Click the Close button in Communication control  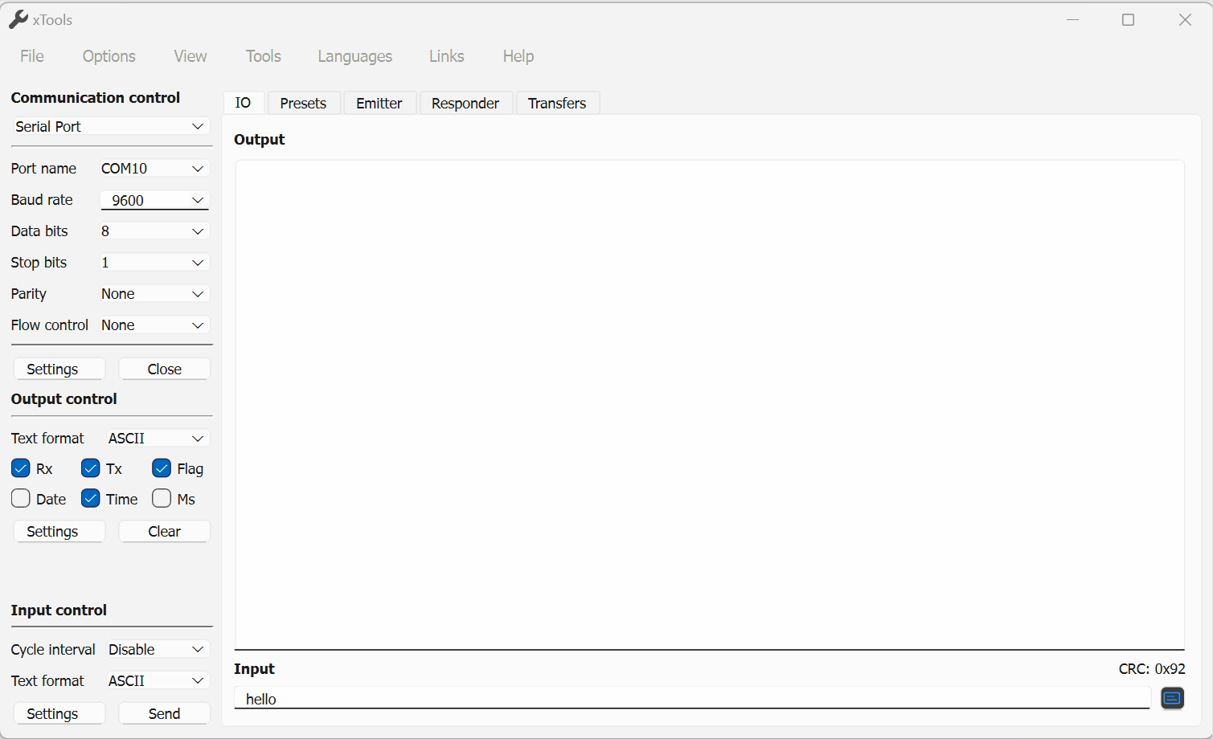(x=164, y=369)
